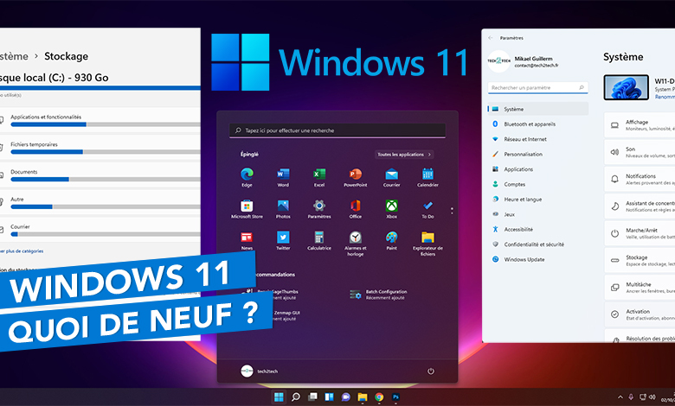The image size is (675, 406).
Task: Expand Toutes les applications list
Action: [404, 155]
